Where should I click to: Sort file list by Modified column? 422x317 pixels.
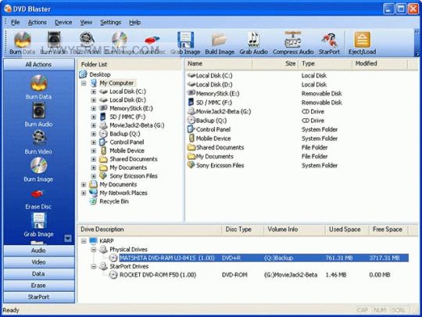380,64
